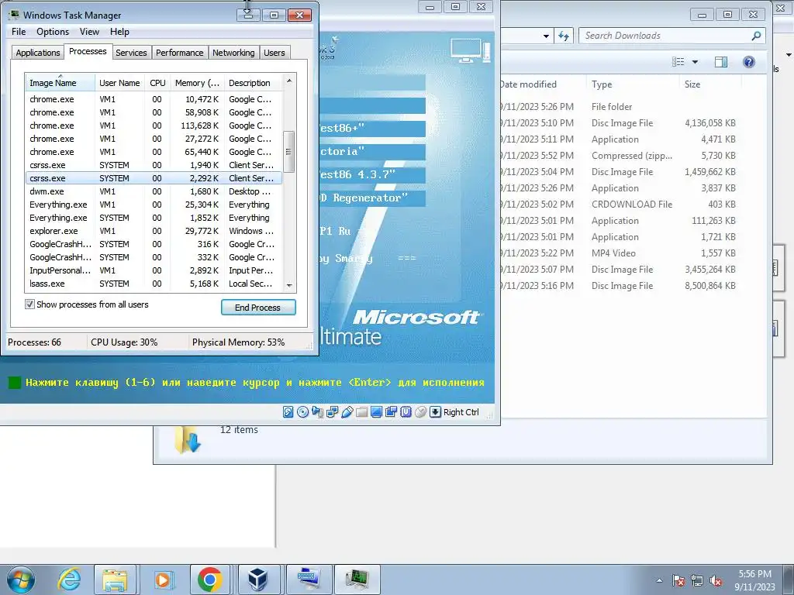Select the MP4 Video row in Explorer
This screenshot has height=595, width=794.
pos(620,253)
